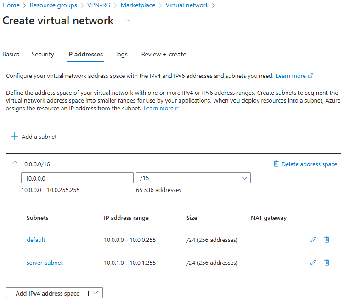
Task: Go to the Tags tab
Action: [121, 54]
